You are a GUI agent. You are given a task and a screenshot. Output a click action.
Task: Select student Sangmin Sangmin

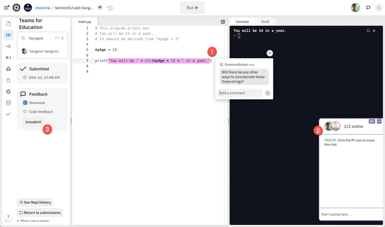[x=40, y=51]
